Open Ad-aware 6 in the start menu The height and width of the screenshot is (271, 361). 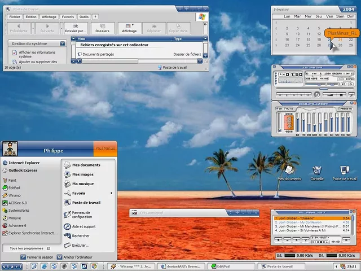click(17, 225)
